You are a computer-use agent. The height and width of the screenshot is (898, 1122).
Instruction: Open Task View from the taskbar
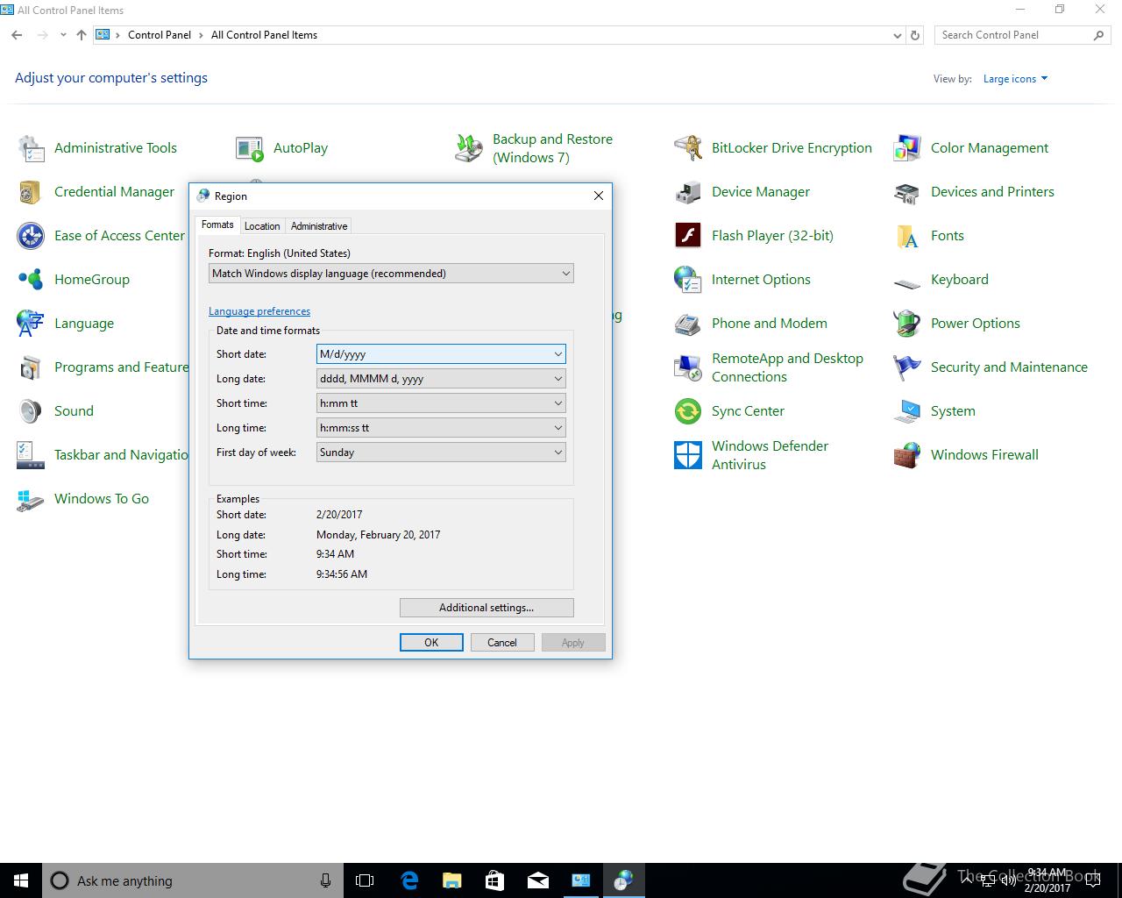[365, 880]
